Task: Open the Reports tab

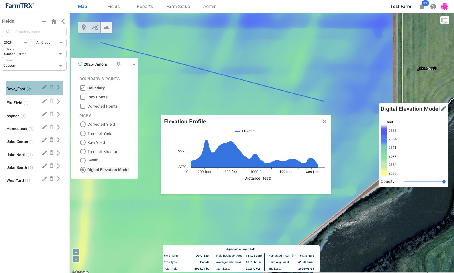Action: point(145,7)
